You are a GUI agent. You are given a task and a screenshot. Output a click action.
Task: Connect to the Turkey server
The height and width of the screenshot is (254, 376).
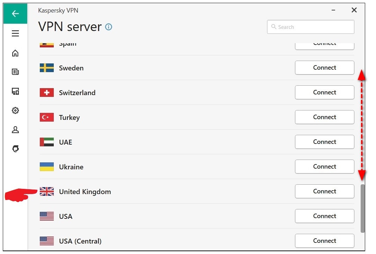pyautogui.click(x=324, y=117)
